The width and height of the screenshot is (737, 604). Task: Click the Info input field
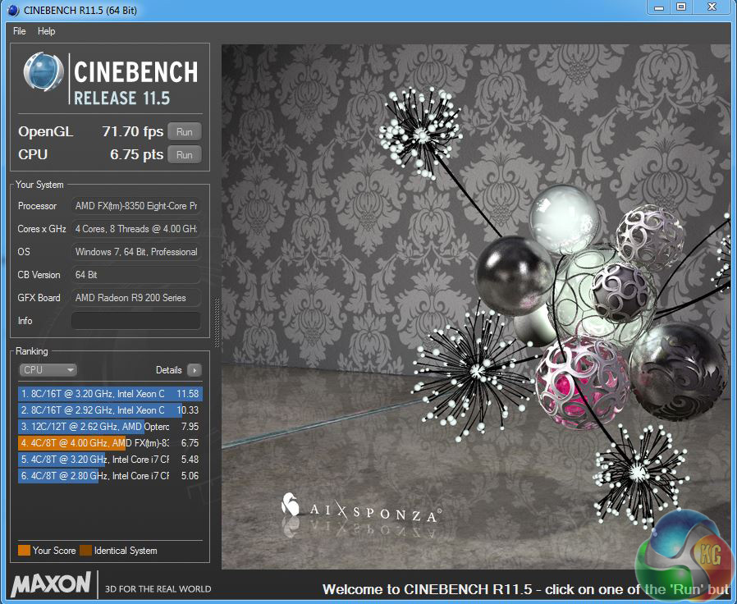click(x=136, y=321)
